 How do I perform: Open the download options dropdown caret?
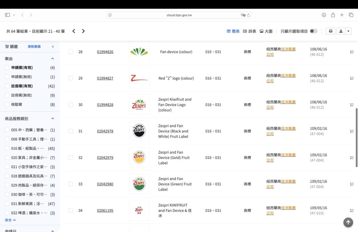coord(349,31)
